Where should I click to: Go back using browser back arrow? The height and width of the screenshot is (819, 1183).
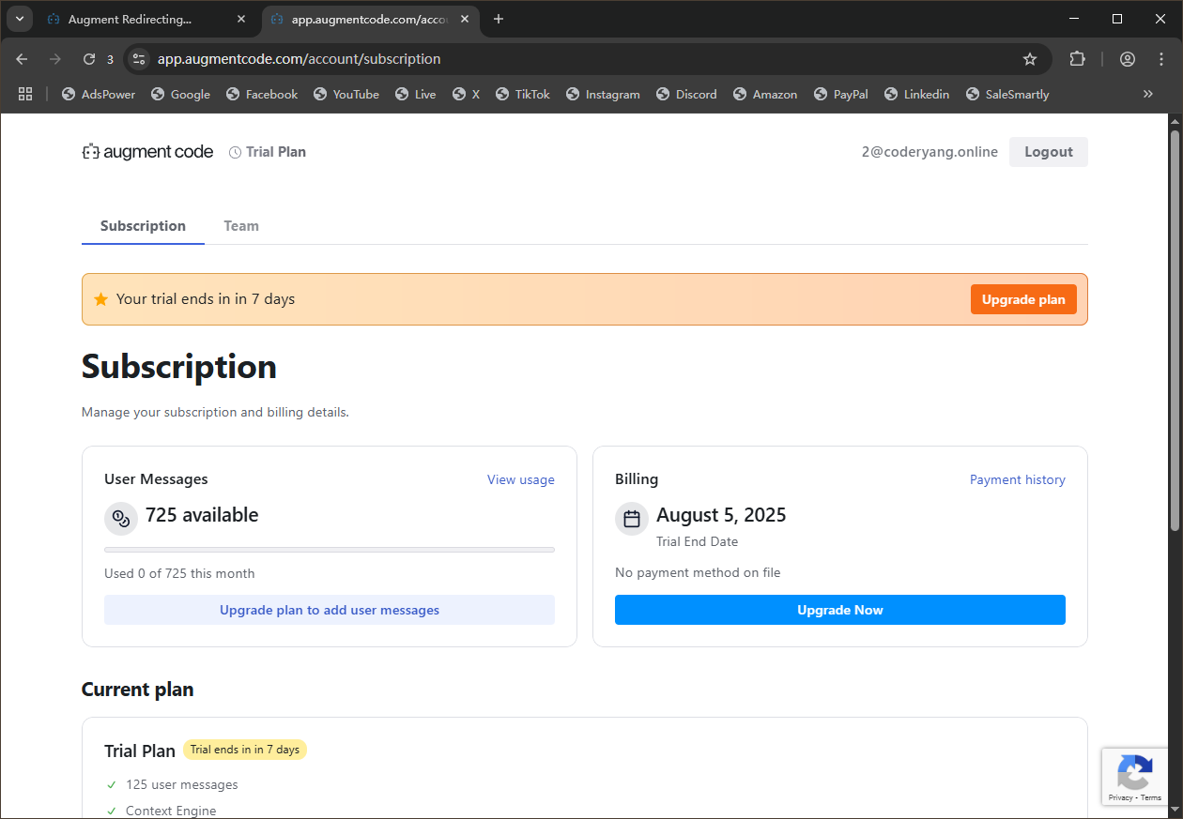click(x=23, y=59)
